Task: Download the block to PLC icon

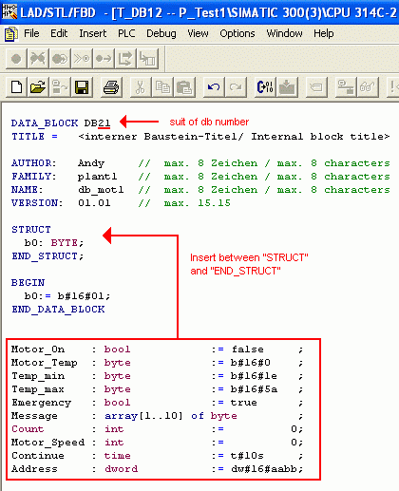Action: [x=287, y=86]
